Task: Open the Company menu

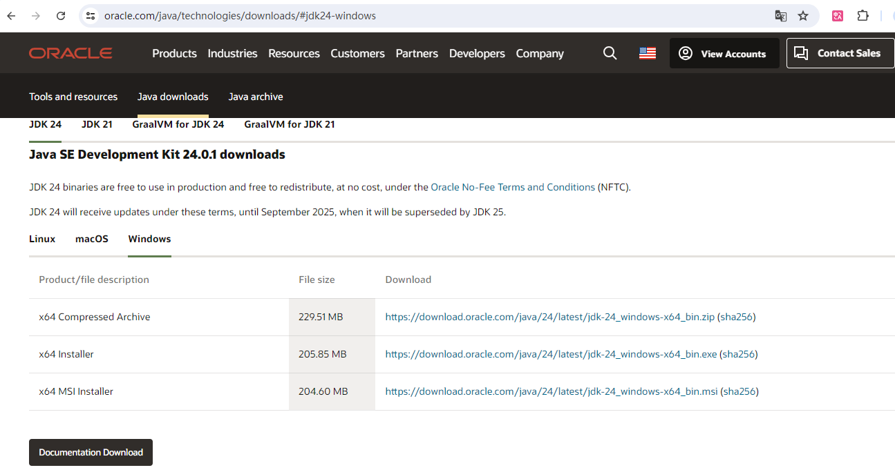Action: (539, 53)
